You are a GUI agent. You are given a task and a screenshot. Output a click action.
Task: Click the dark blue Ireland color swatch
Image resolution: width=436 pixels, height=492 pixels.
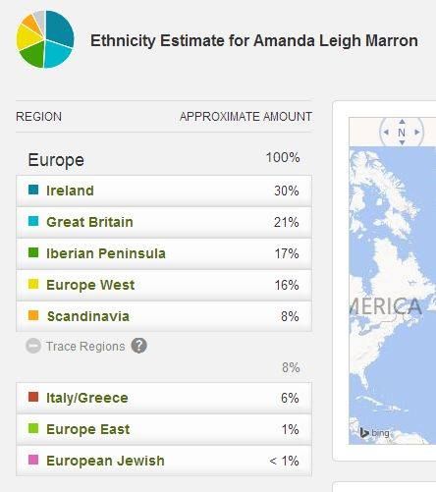tap(33, 190)
